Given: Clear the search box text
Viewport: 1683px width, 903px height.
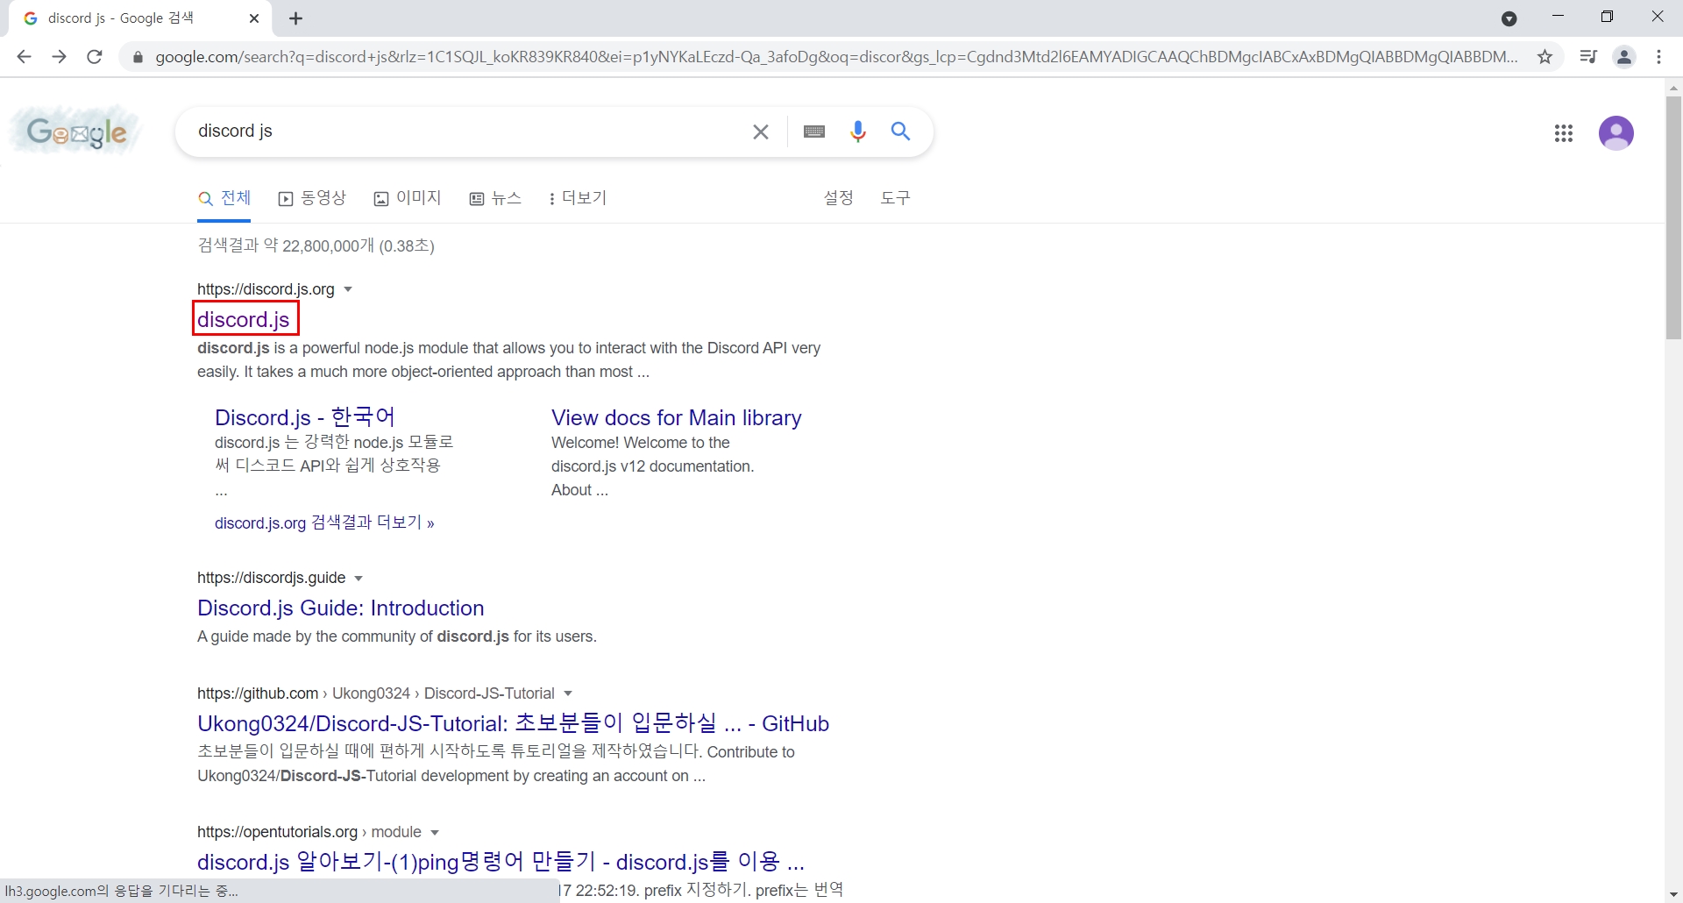Looking at the screenshot, I should 761,132.
